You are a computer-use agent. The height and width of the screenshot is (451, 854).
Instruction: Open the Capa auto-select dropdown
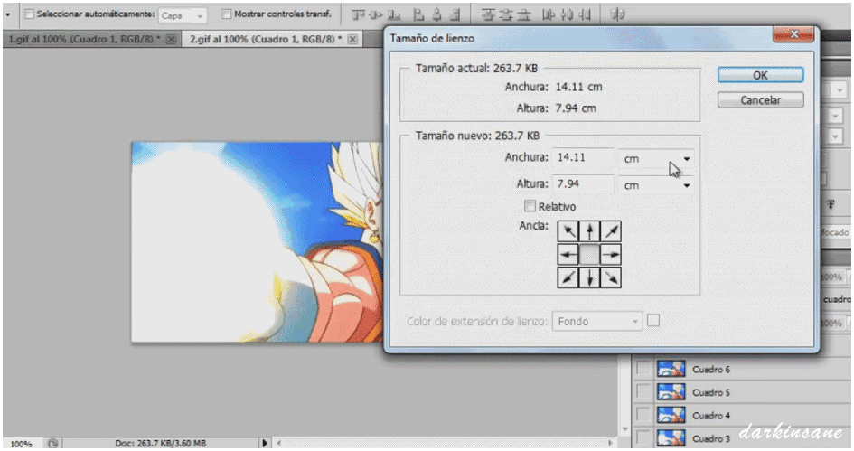[x=183, y=15]
